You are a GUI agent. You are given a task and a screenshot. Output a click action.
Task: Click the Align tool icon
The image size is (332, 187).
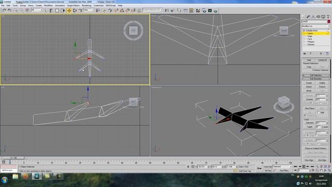coord(173,10)
